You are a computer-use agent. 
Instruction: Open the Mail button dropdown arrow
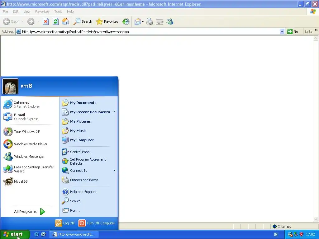click(143, 21)
